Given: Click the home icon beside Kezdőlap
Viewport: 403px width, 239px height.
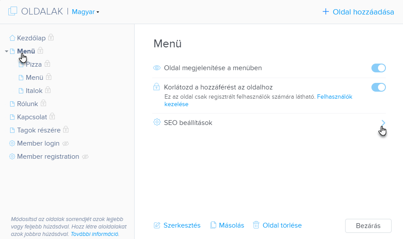Looking at the screenshot, I should tap(12, 38).
